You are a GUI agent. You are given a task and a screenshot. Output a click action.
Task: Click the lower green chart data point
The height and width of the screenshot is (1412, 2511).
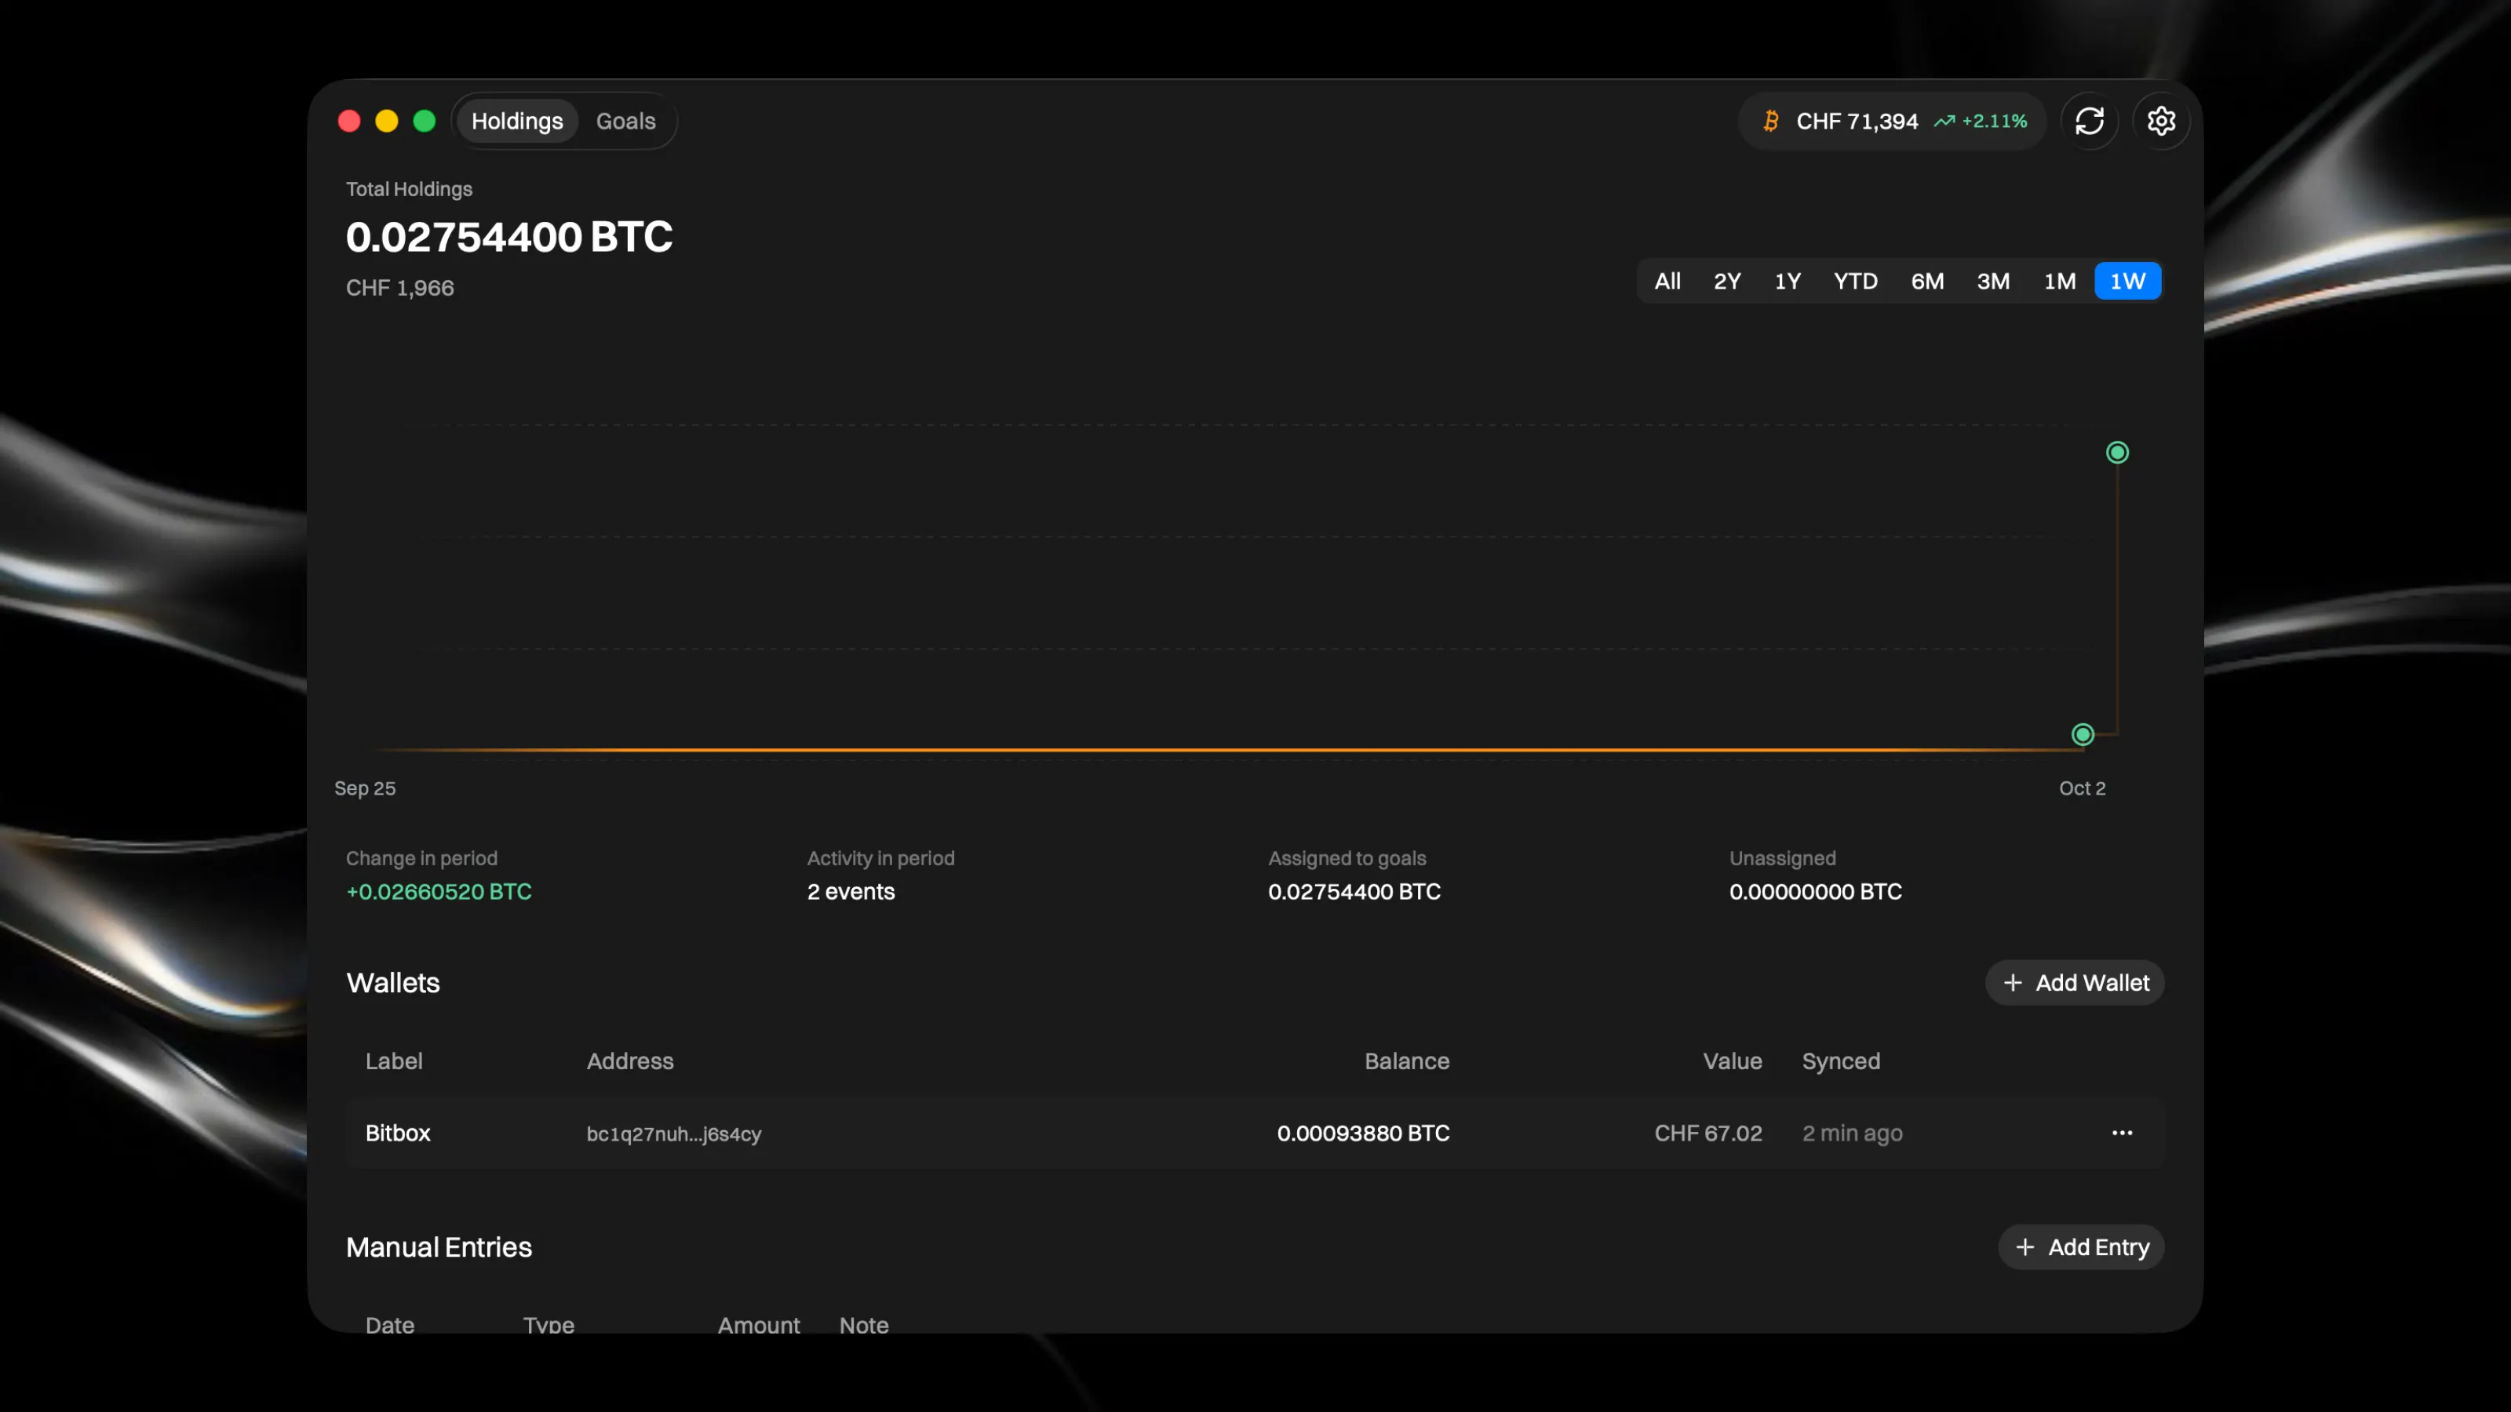pos(2082,735)
